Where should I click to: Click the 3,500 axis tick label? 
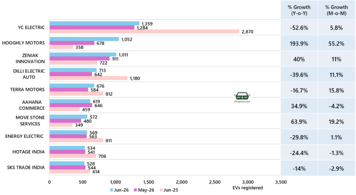281,182
